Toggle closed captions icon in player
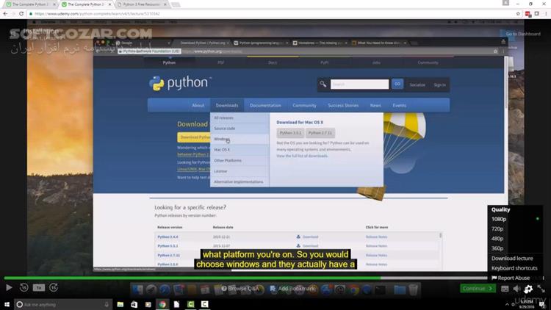The height and width of the screenshot is (310, 551). click(x=505, y=289)
